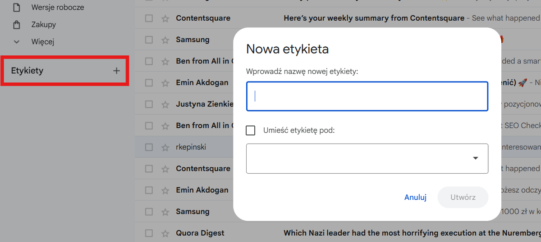Go to Wersje robocze folder
This screenshot has height=242, width=541.
57,7
